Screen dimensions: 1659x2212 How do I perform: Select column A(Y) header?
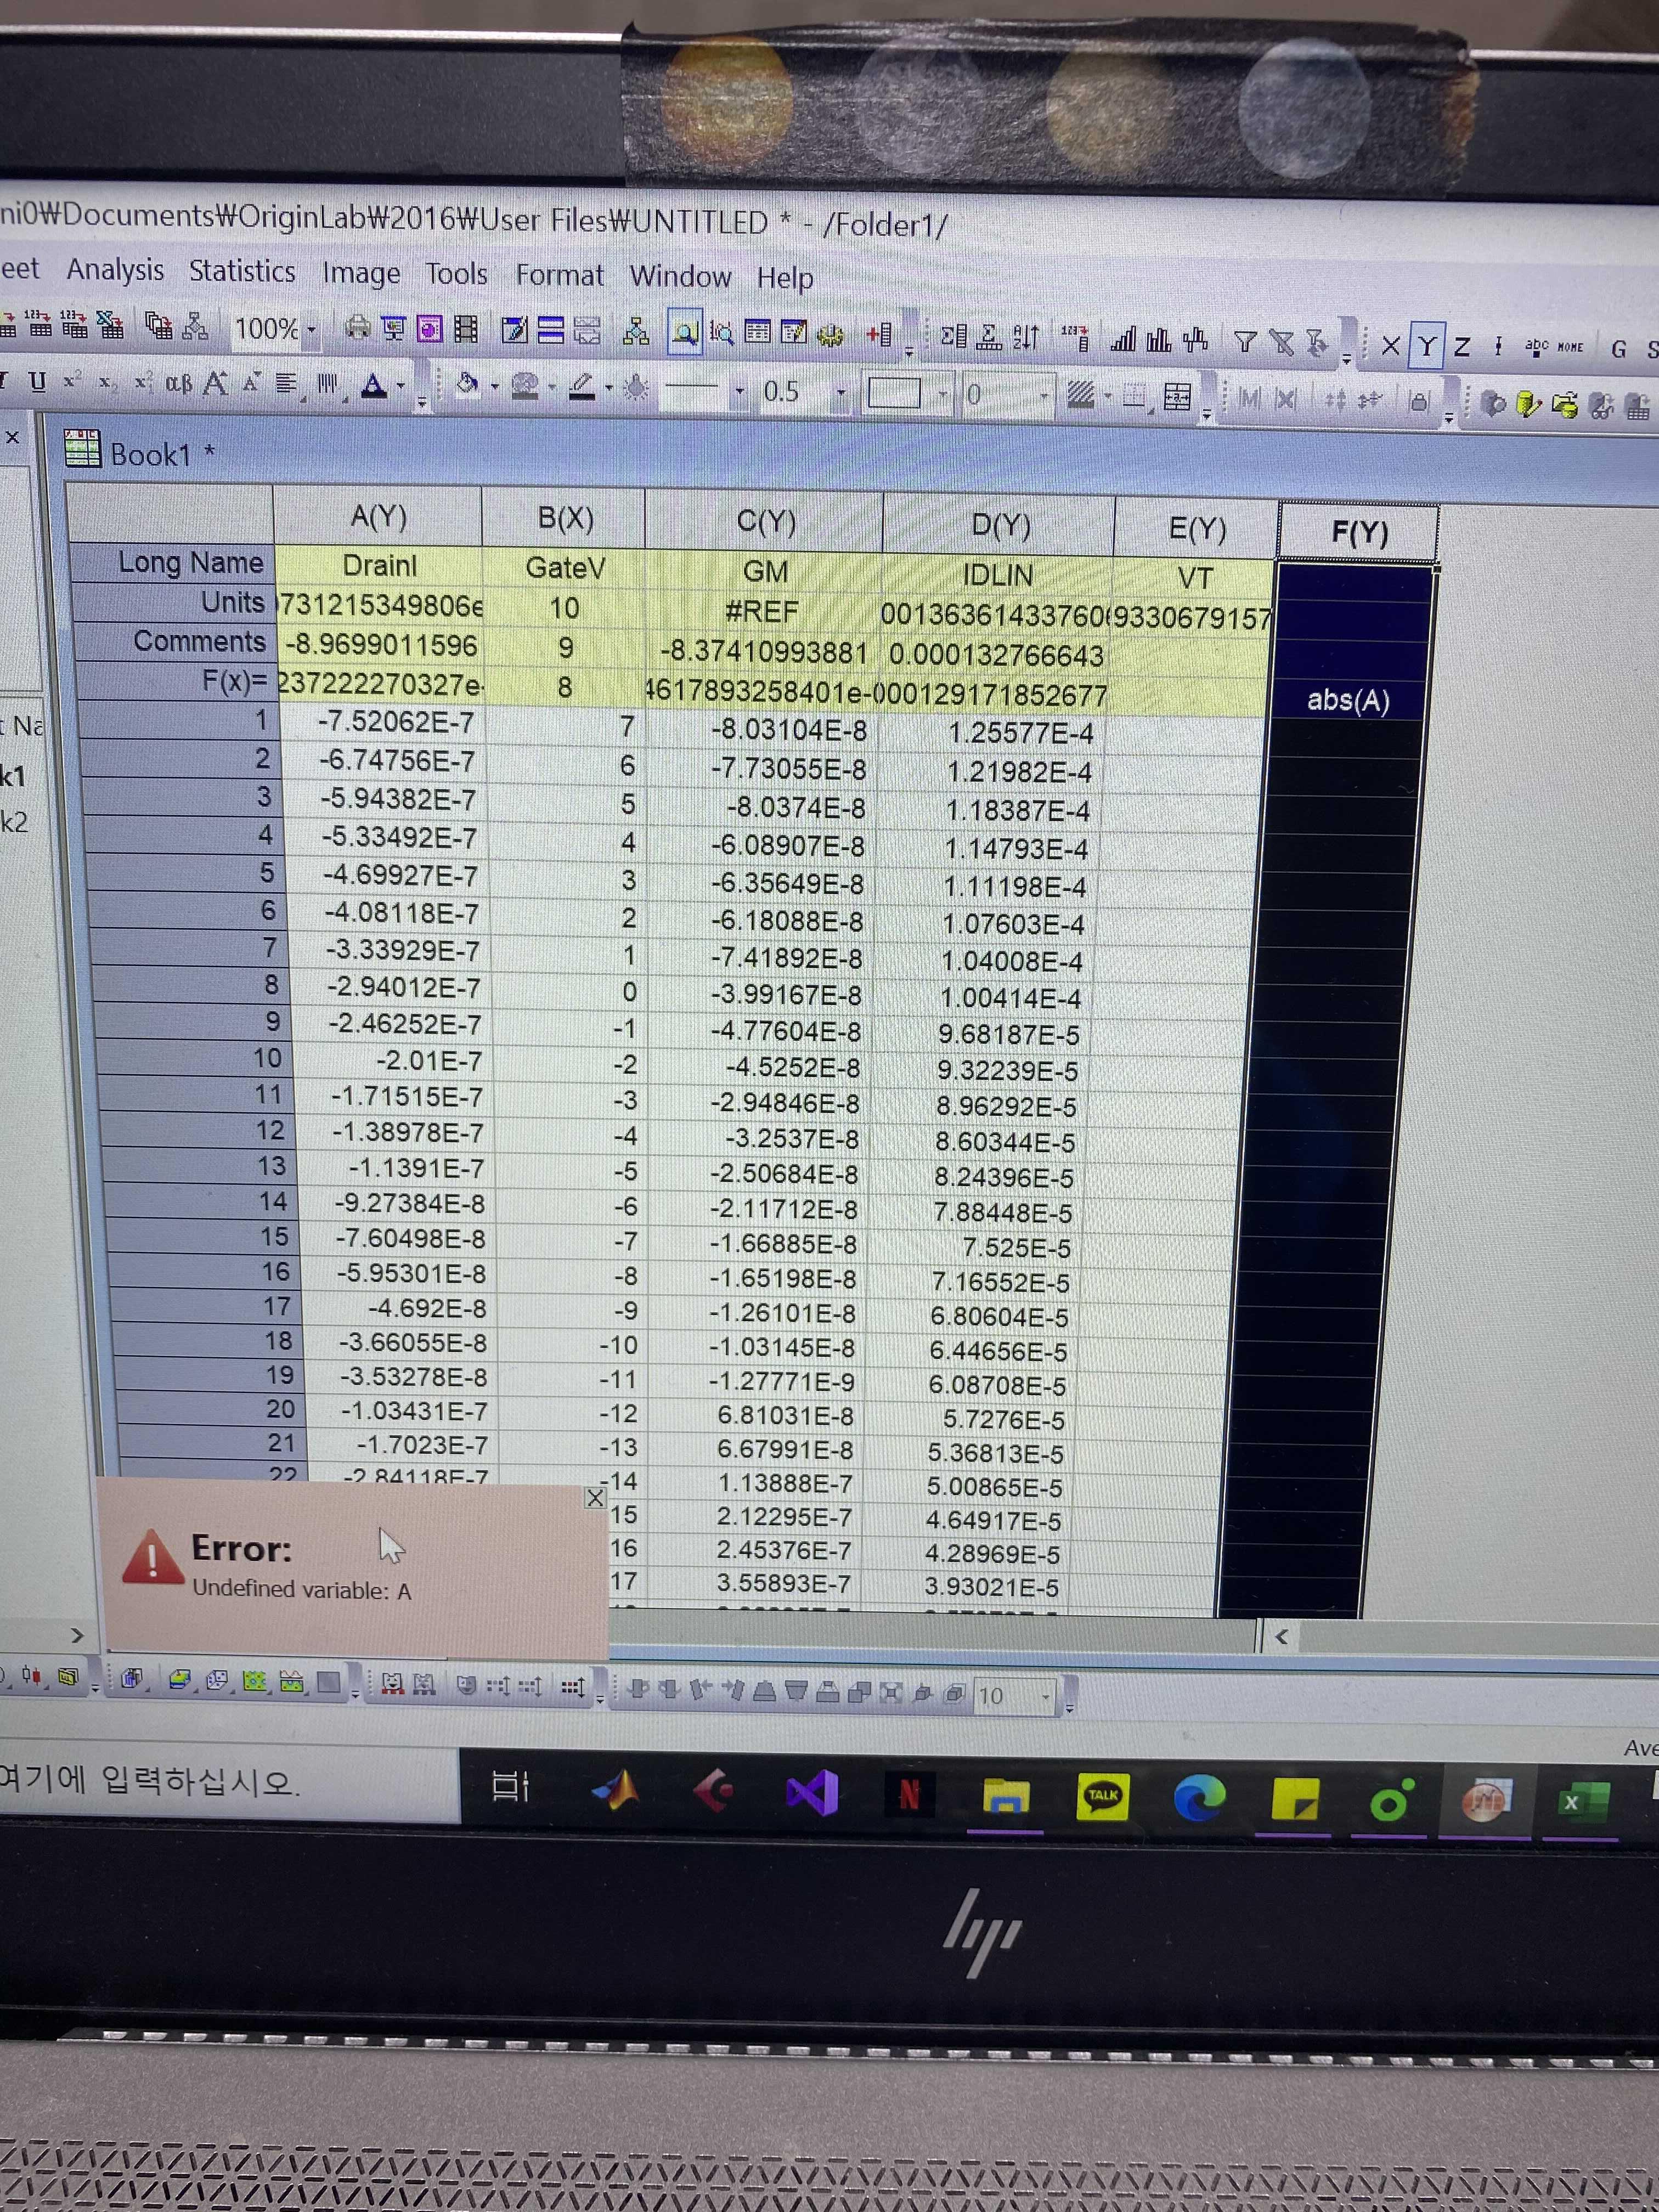[x=378, y=516]
